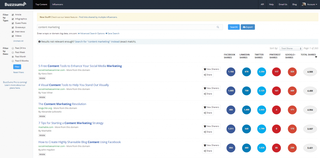
Task: Click Google+ shares bubble showing 325
Action: pos(292,72)
